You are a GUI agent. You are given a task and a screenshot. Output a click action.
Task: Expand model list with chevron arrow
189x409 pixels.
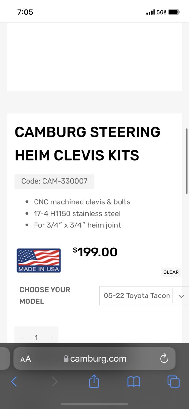point(181,296)
